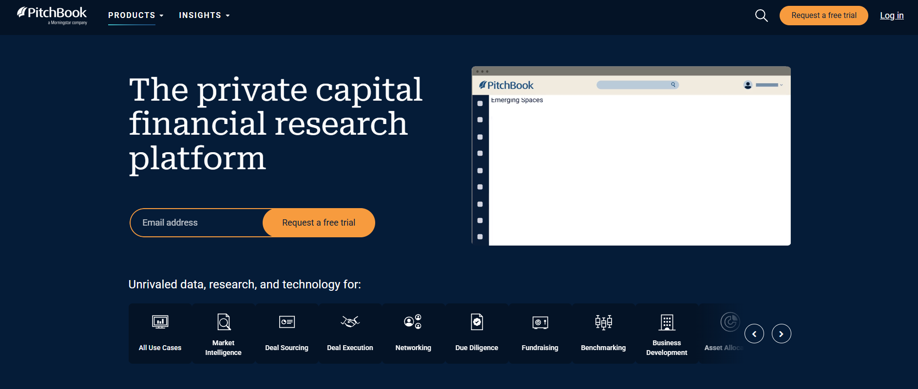Select the All Use Cases card
The image size is (918, 389).
click(160, 334)
